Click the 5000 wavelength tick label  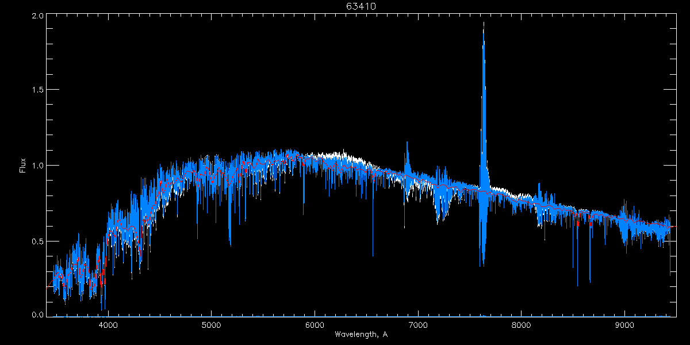(211, 324)
